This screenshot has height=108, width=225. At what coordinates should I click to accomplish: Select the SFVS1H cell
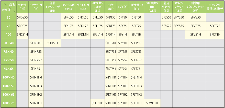pos(195,34)
